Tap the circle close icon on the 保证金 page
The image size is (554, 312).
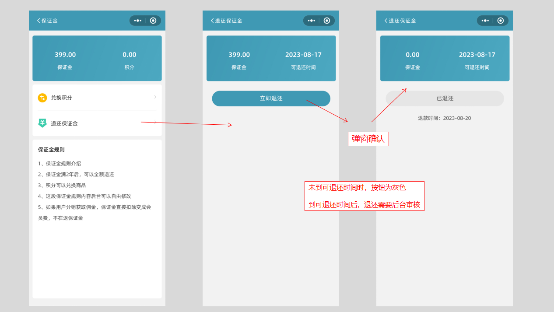coord(153,21)
